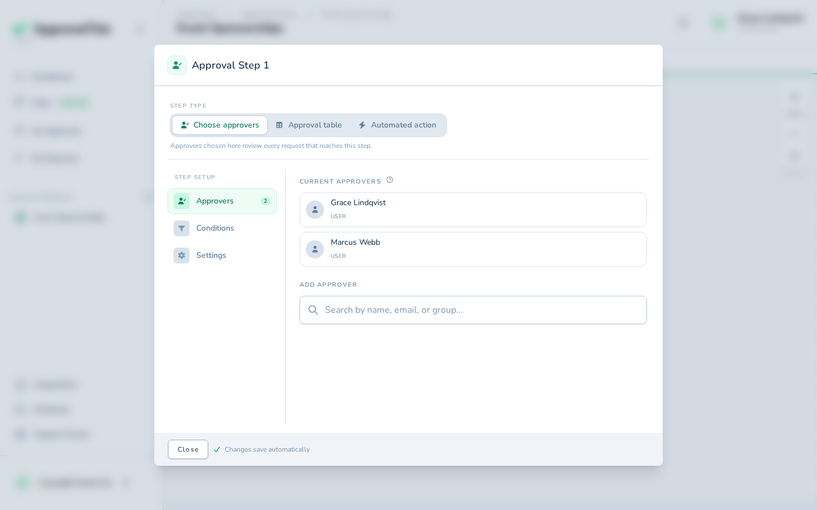Click the lightning bolt Automated action icon

362,125
